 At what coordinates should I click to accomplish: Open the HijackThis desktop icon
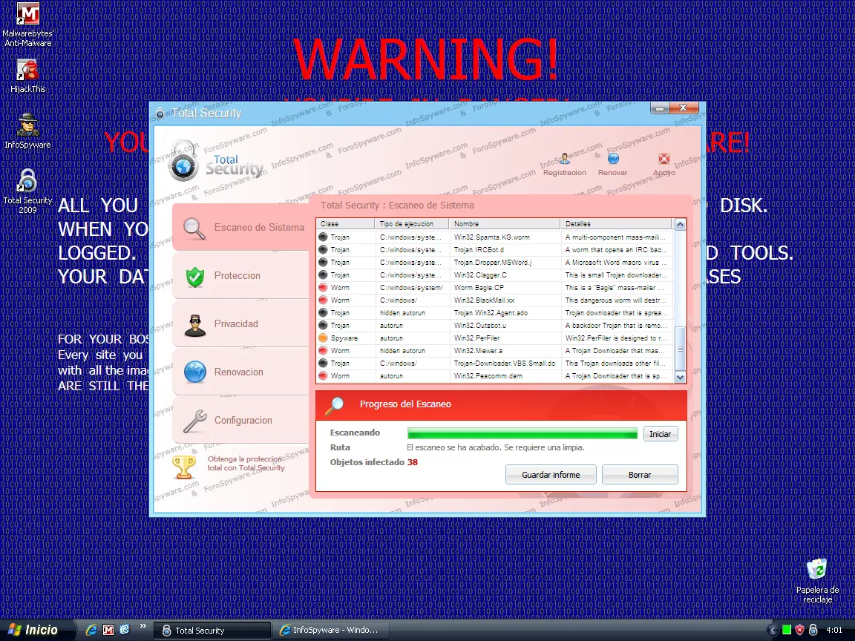coord(27,76)
